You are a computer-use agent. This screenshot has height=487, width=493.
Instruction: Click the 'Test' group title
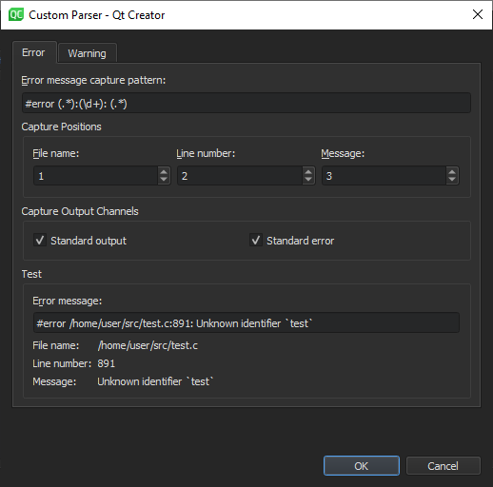31,274
